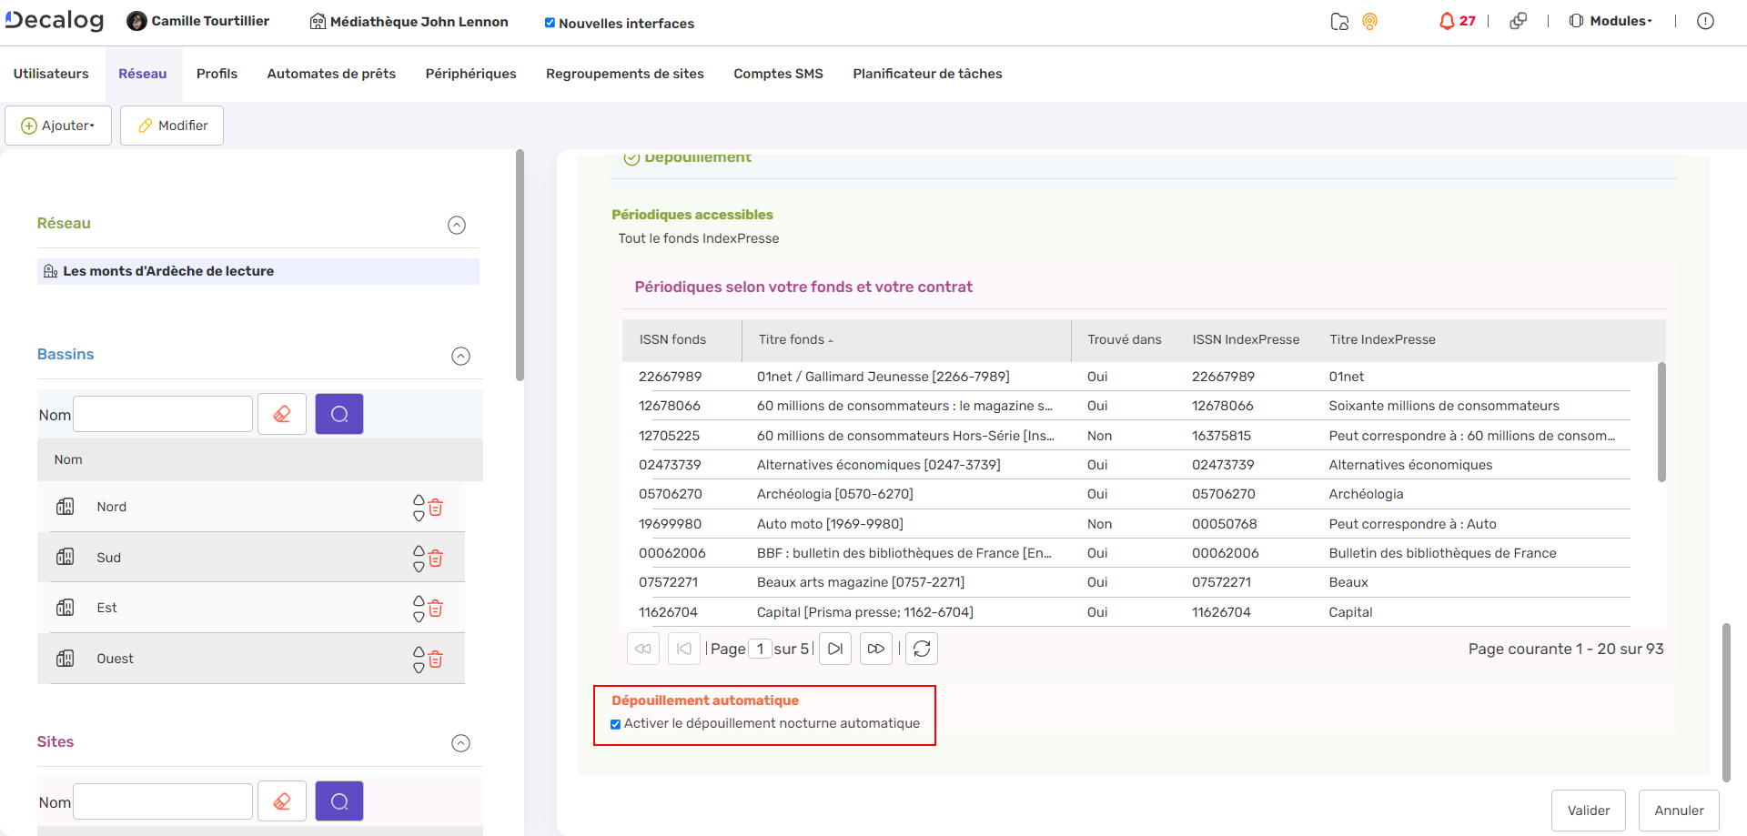Viewport: 1747px width, 836px height.
Task: Collapse the Réseau section
Action: (457, 225)
